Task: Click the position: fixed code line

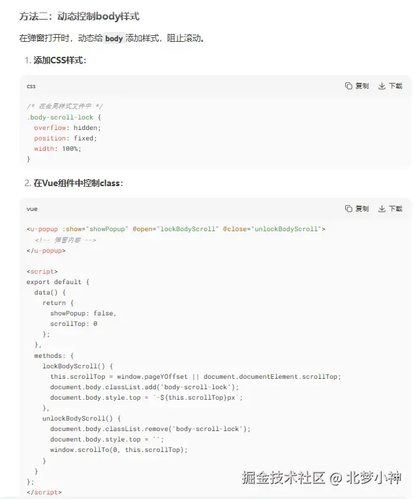Action: tap(65, 138)
